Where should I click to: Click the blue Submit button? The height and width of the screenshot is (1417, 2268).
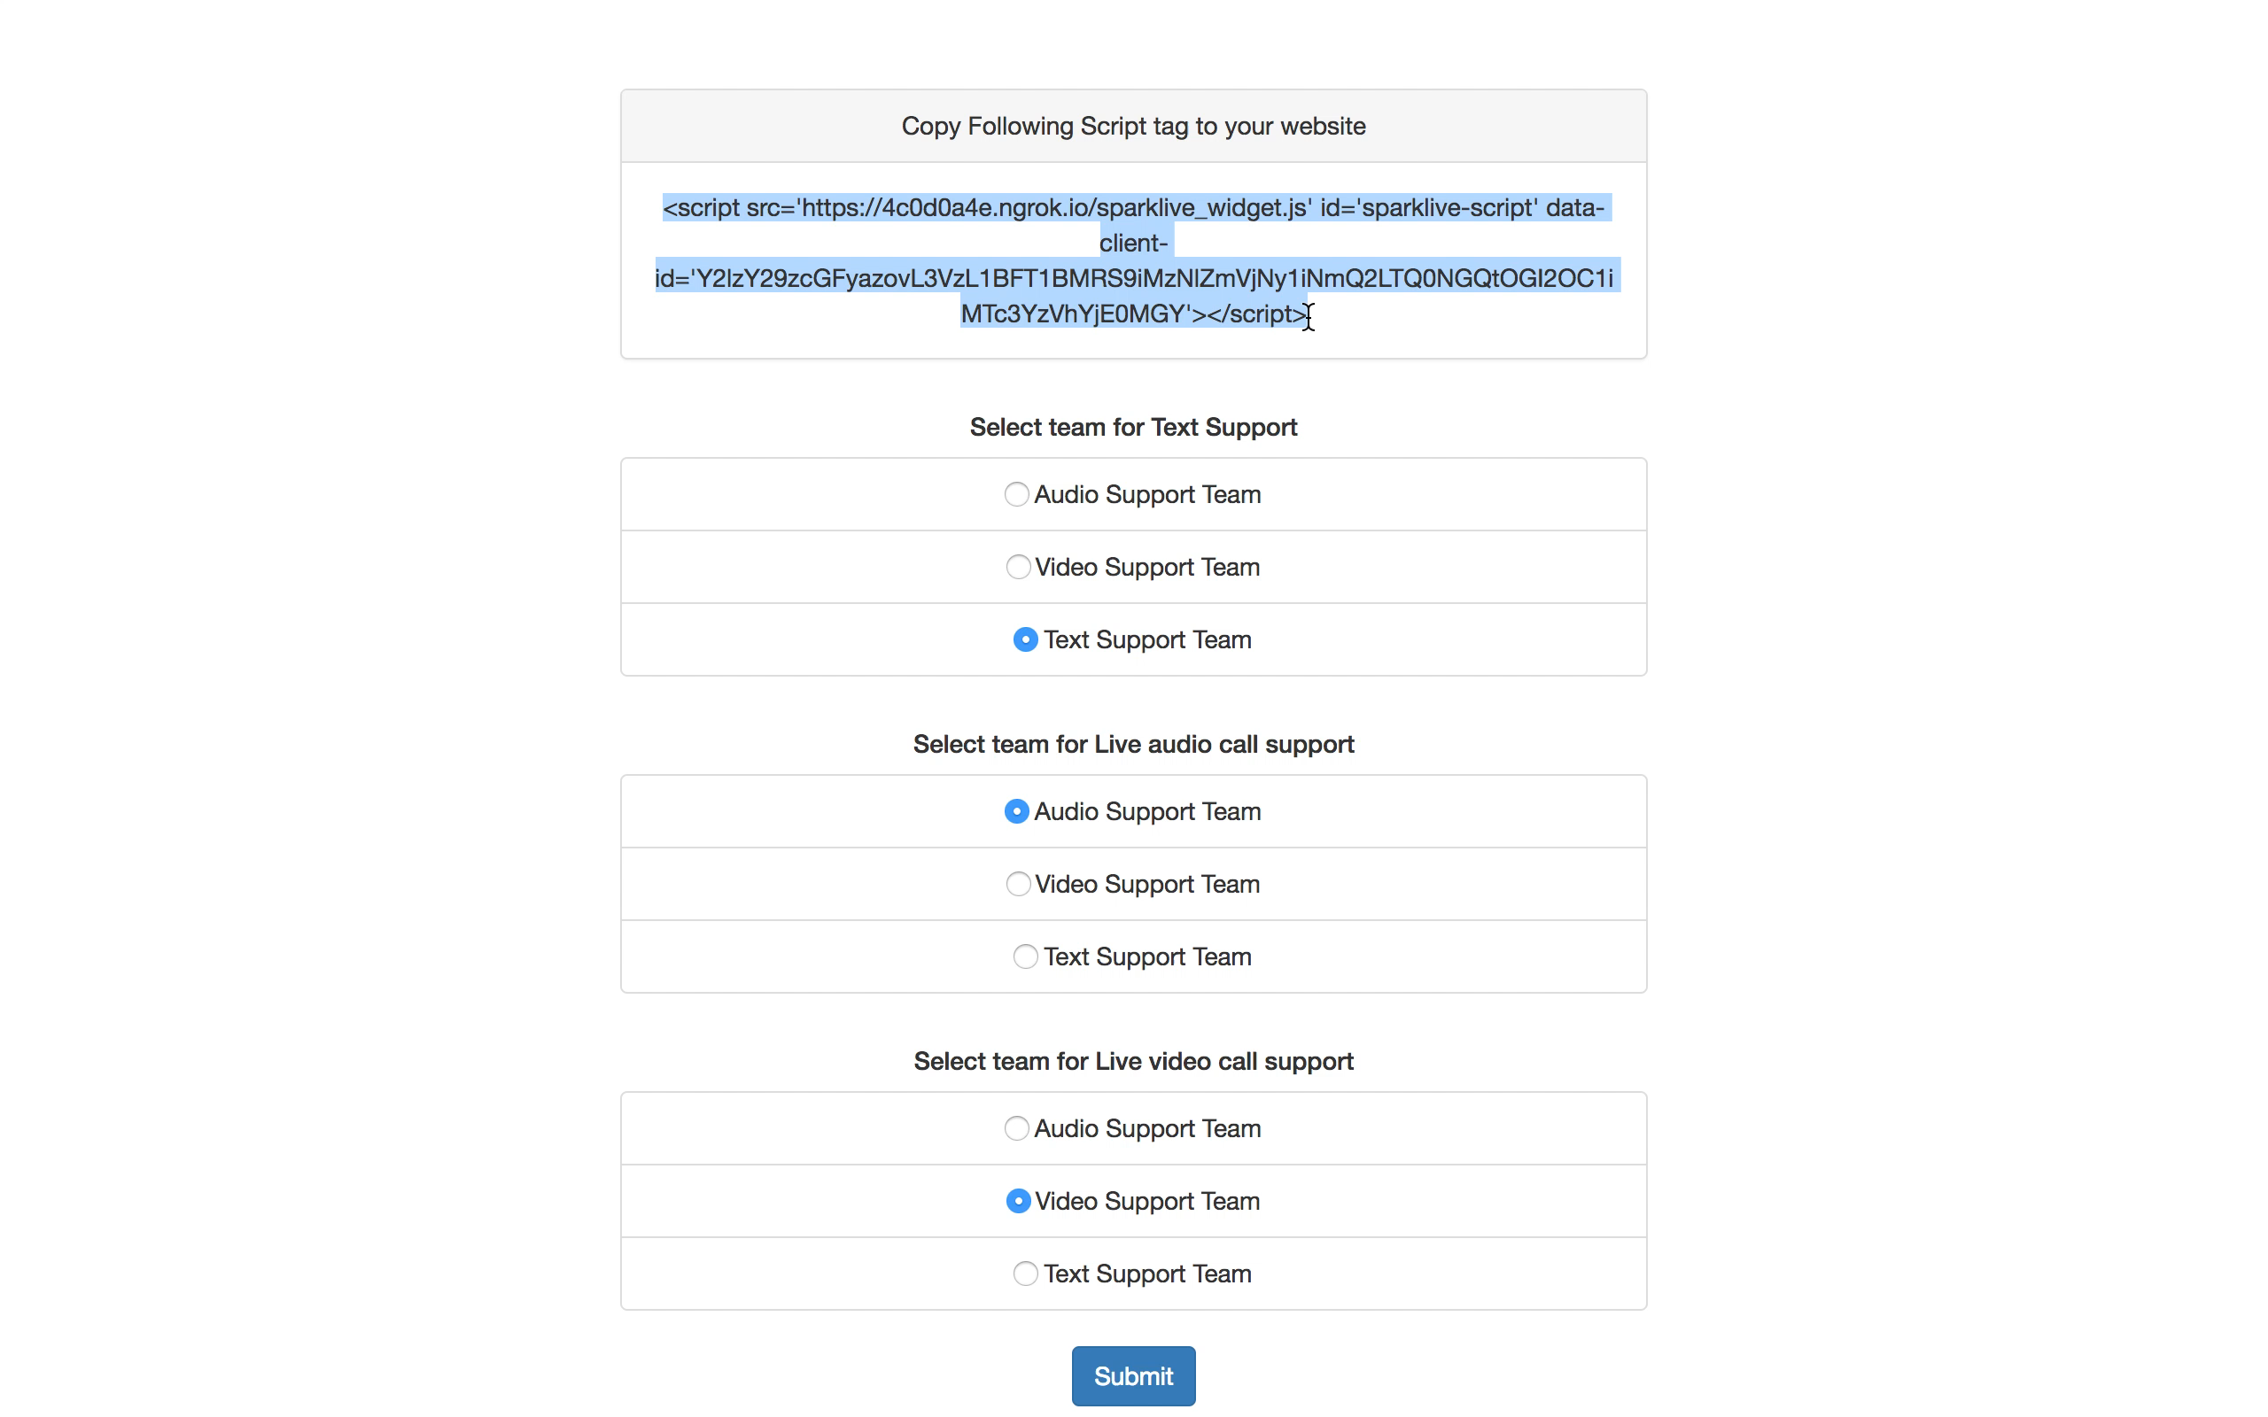[1133, 1374]
